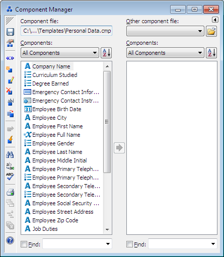Delete component with the red X icon

9,91
